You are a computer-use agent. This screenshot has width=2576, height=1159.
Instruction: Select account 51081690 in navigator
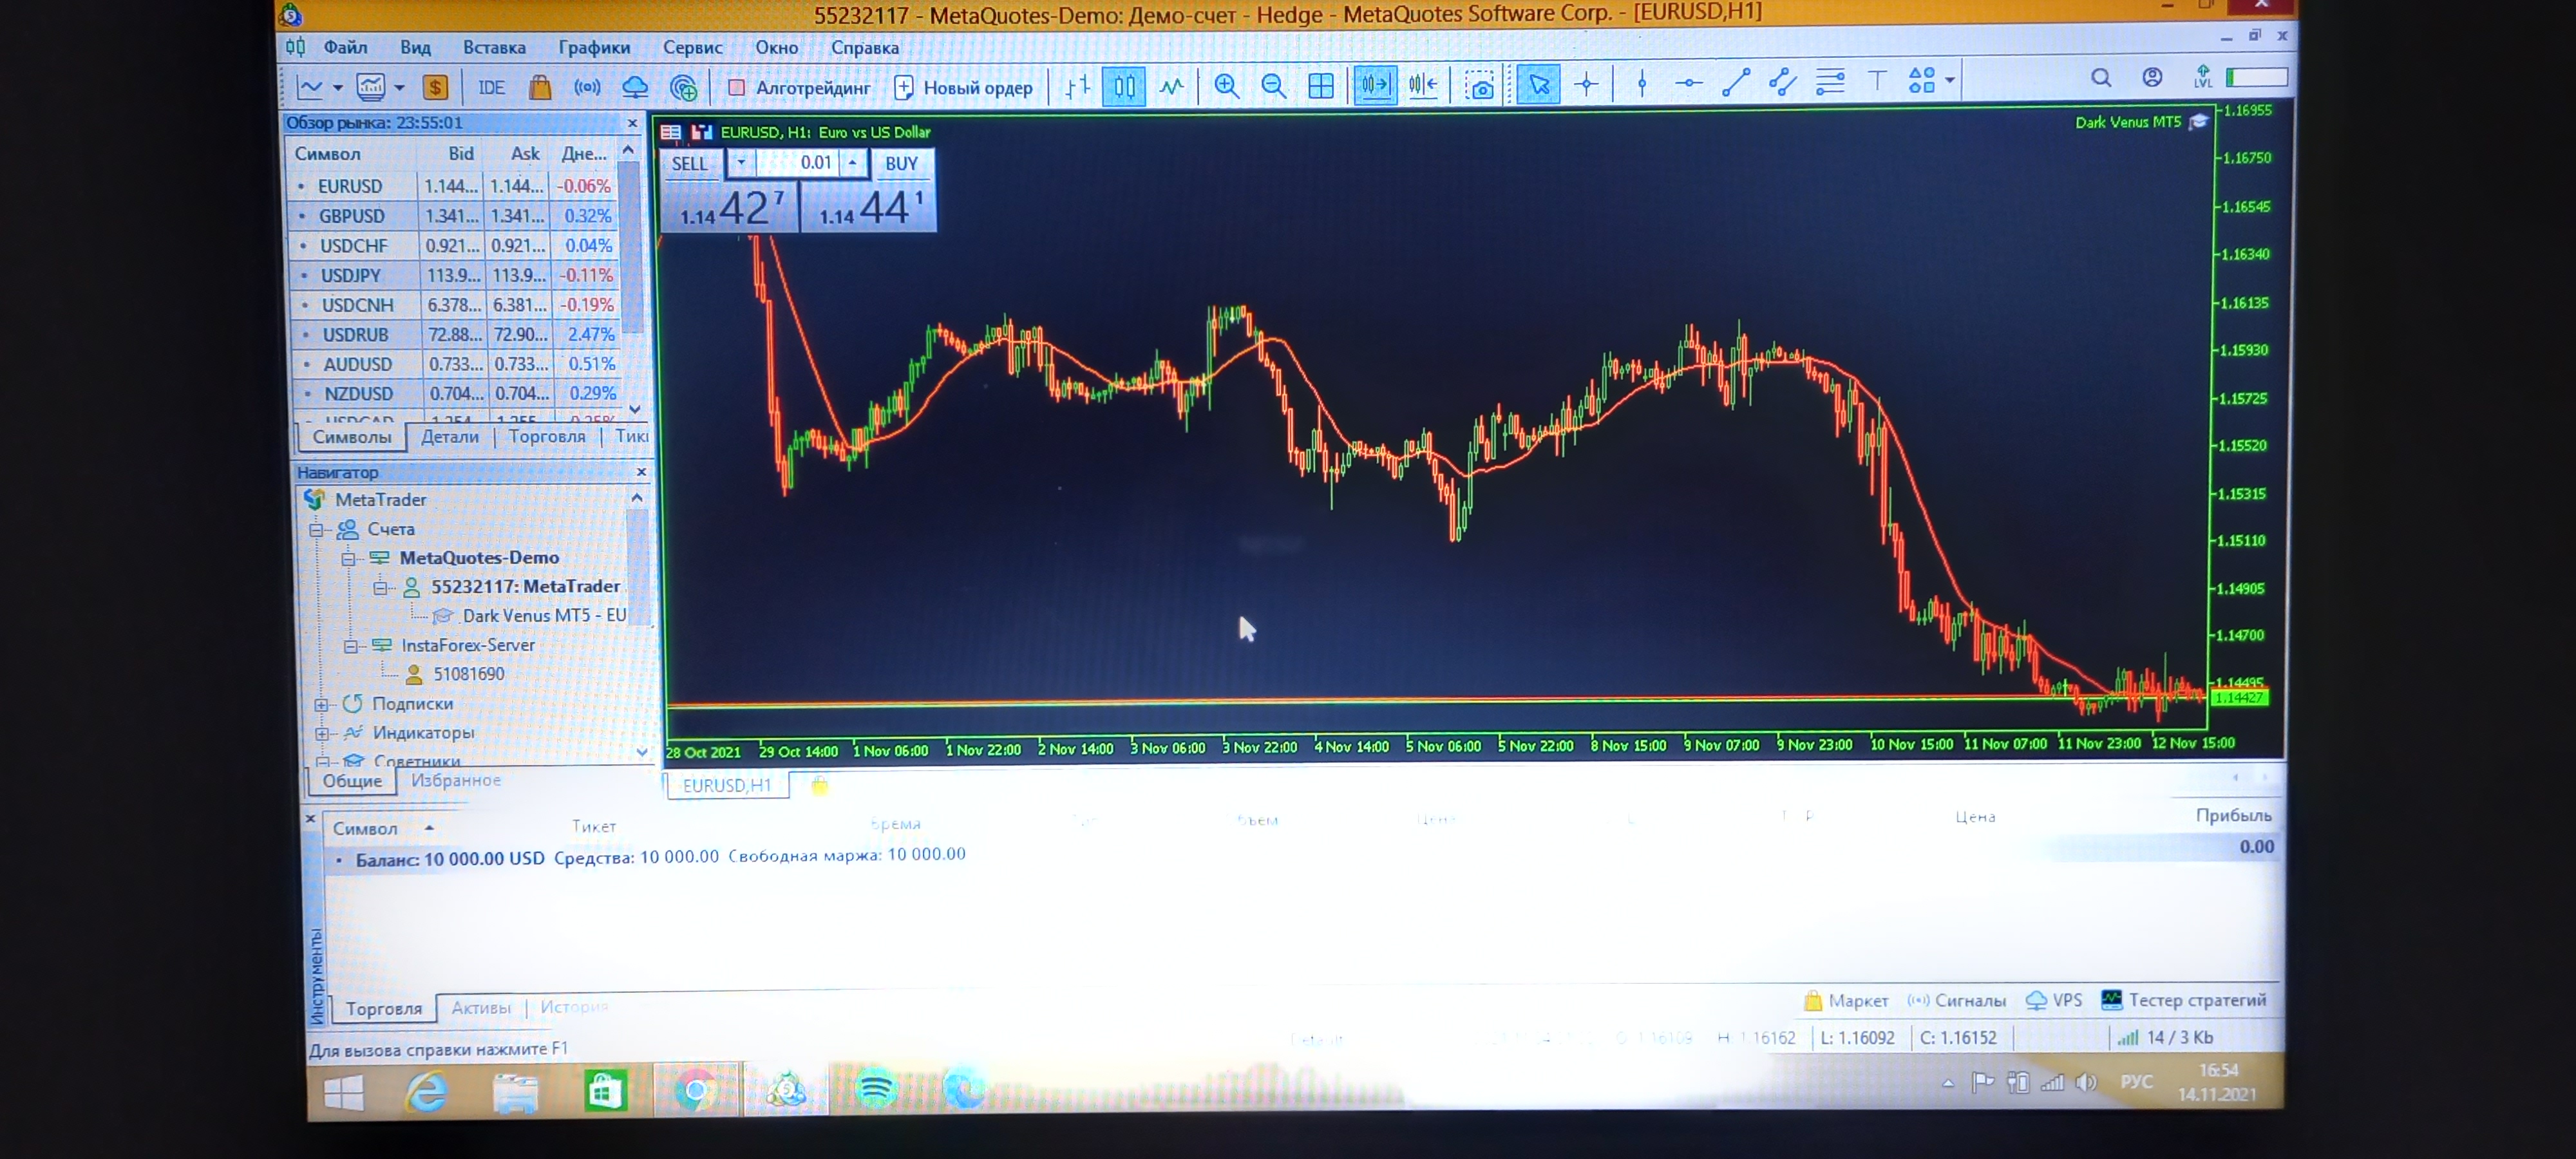468,674
